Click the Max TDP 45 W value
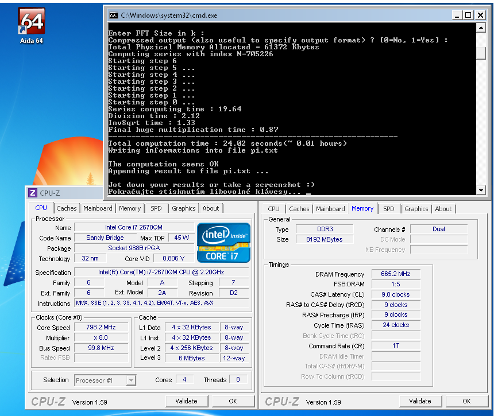The width and height of the screenshot is (494, 416). pos(182,238)
